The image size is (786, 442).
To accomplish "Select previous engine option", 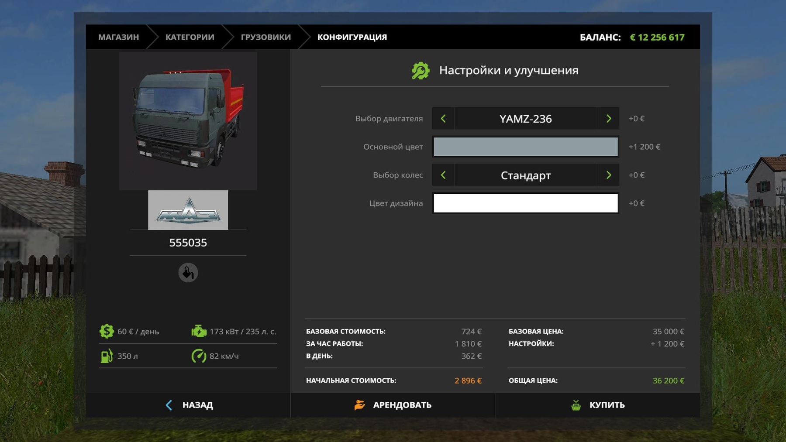I will point(443,119).
